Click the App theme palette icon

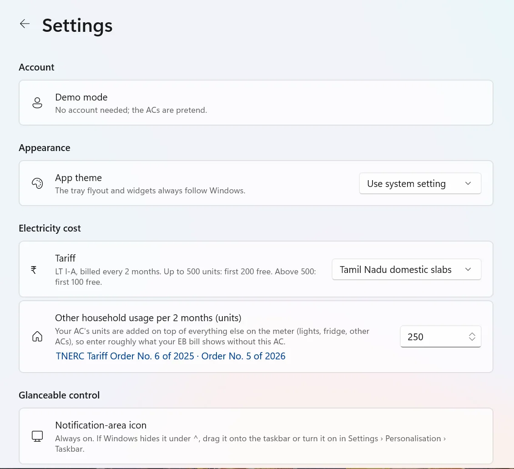(x=37, y=183)
